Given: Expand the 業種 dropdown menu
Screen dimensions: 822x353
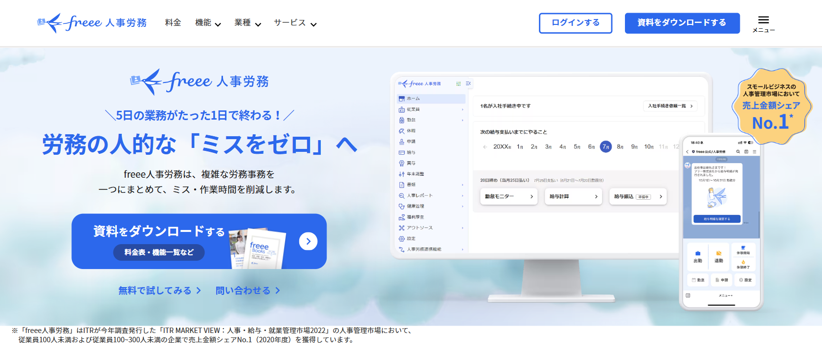Looking at the screenshot, I should pyautogui.click(x=247, y=23).
